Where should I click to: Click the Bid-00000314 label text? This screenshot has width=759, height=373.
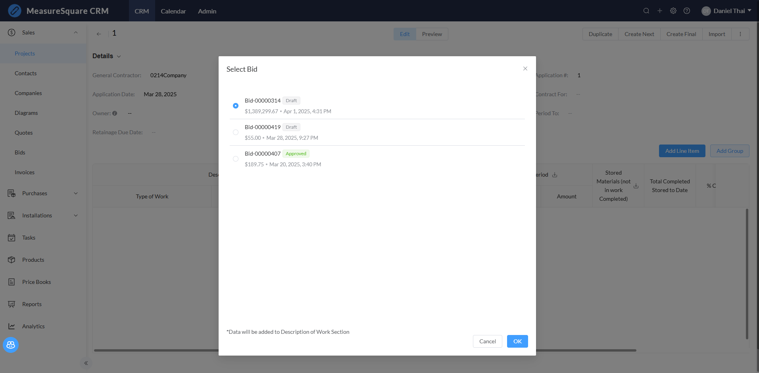[263, 101]
